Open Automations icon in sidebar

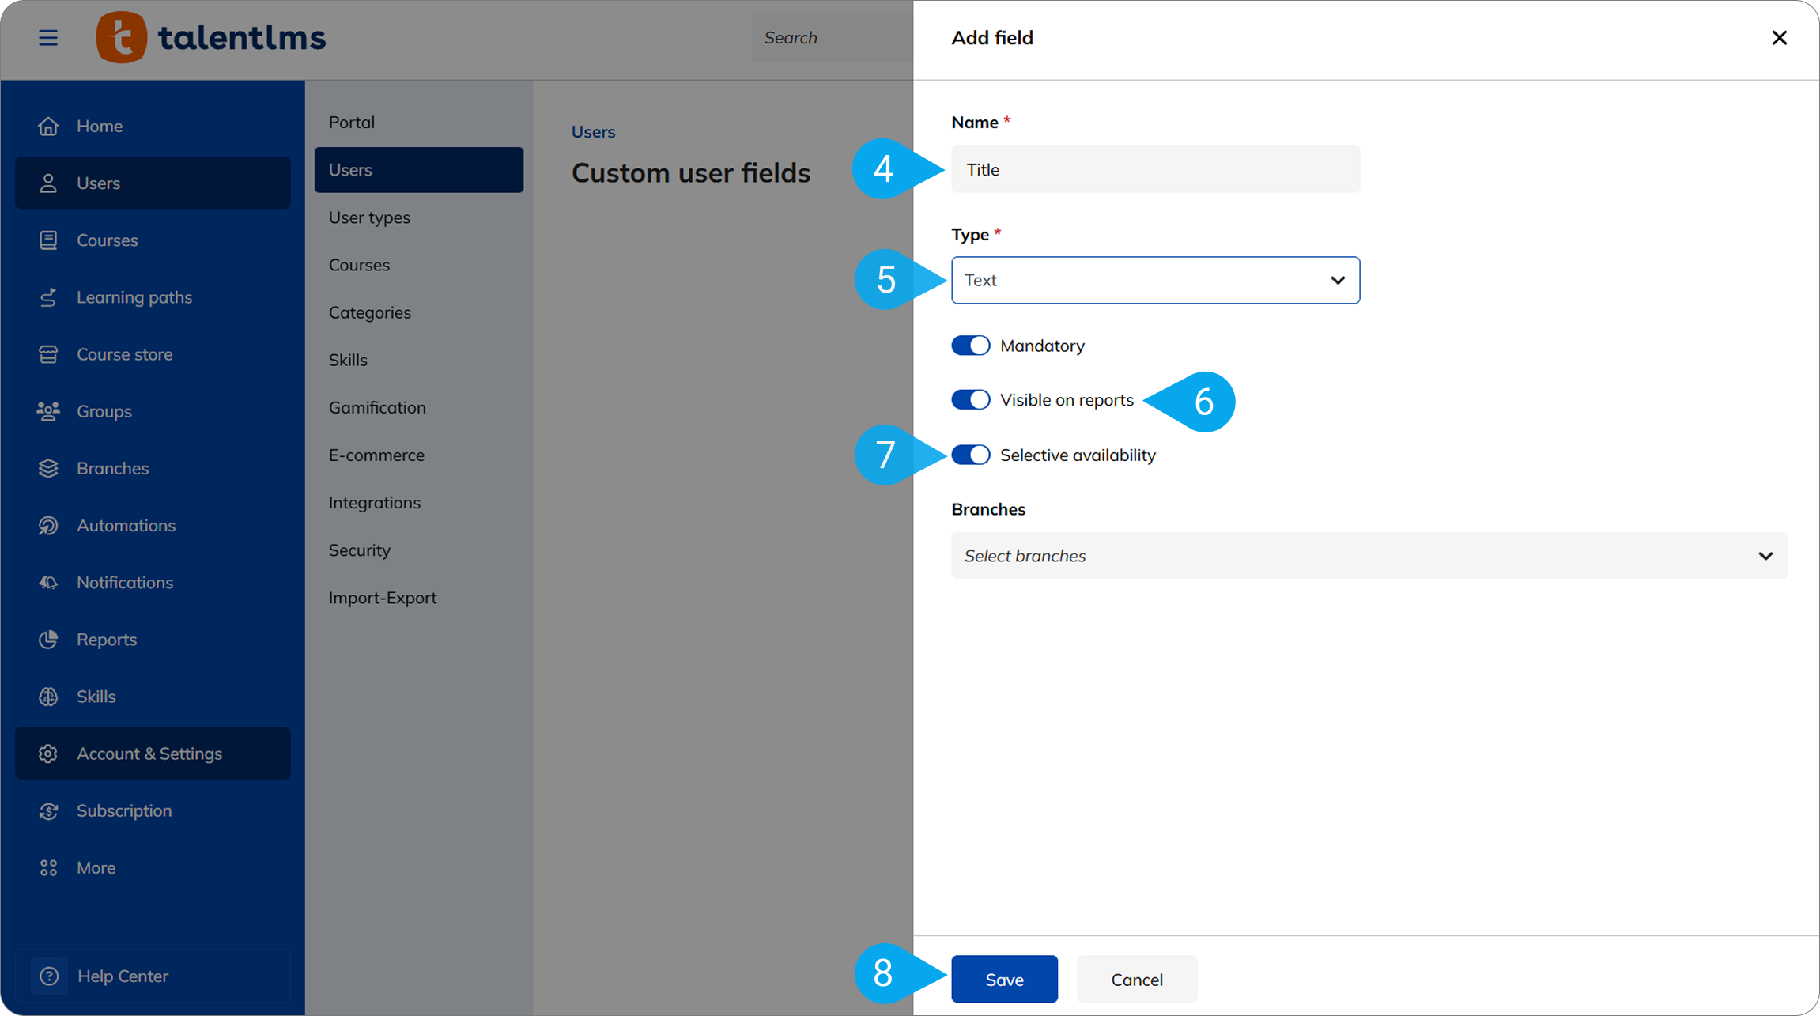[x=48, y=525]
